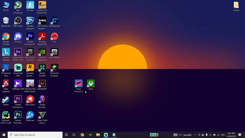Select the routine folder on desktop
The image size is (245, 138).
pyautogui.click(x=236, y=6)
